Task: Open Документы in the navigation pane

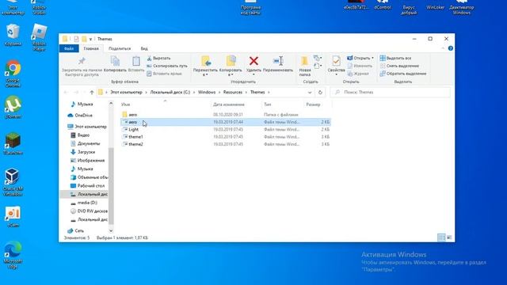Action: [x=86, y=143]
